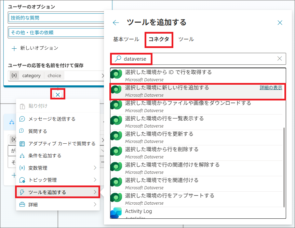Switch to the 基本ツール tab
This screenshot has width=295, height=228.
click(126, 39)
